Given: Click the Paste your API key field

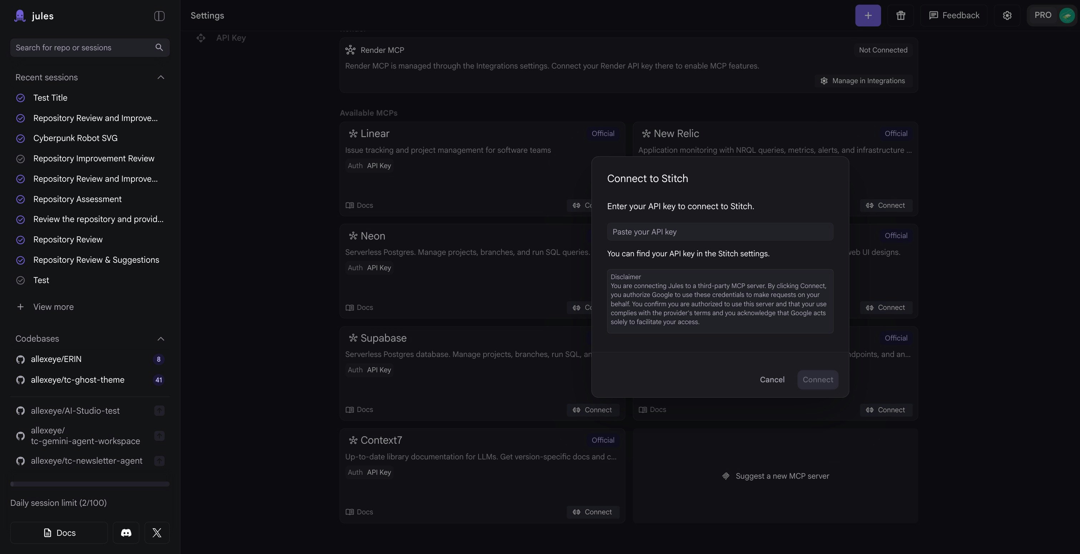Looking at the screenshot, I should coord(720,232).
